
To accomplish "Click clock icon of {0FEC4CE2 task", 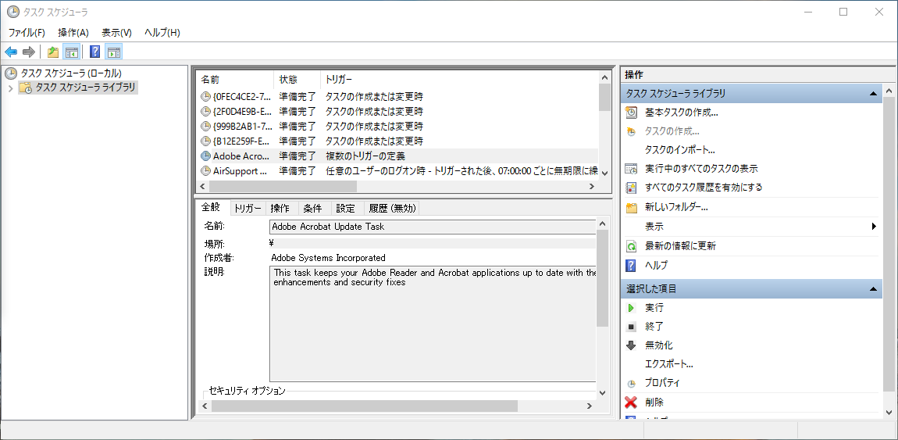I will tap(205, 96).
